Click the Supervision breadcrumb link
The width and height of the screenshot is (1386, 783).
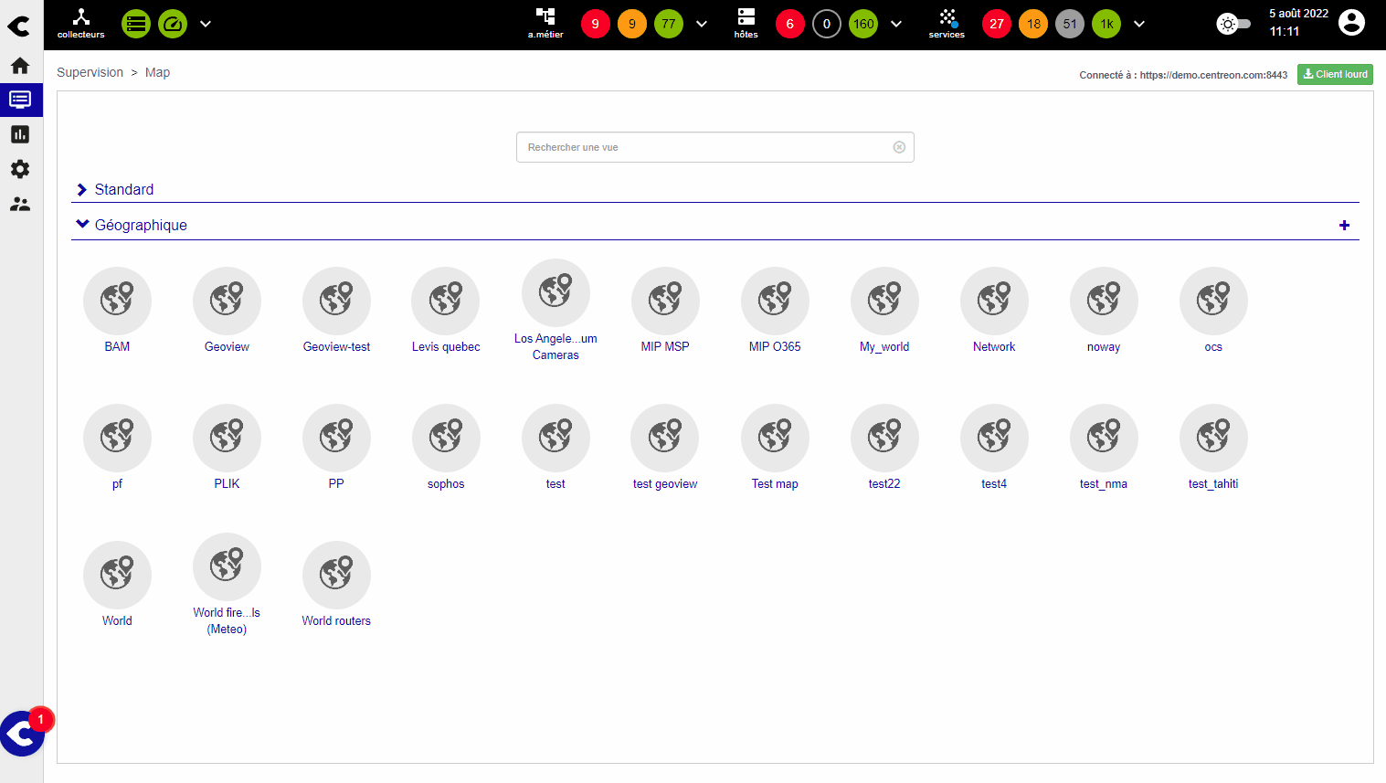coord(90,72)
